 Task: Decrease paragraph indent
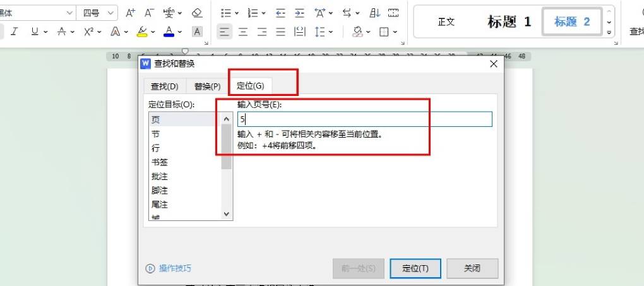coord(280,13)
